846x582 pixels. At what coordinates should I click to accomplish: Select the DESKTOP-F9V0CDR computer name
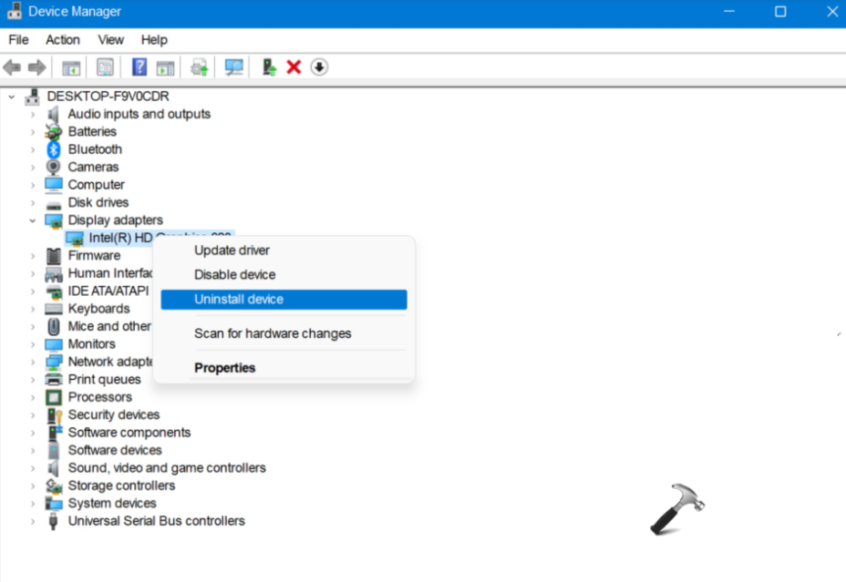pyautogui.click(x=108, y=97)
